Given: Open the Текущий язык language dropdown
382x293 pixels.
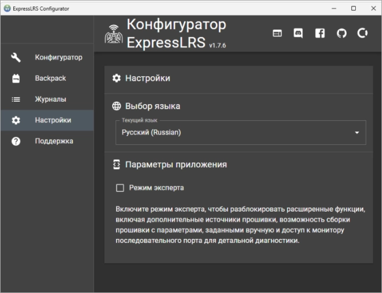Looking at the screenshot, I should point(241,133).
